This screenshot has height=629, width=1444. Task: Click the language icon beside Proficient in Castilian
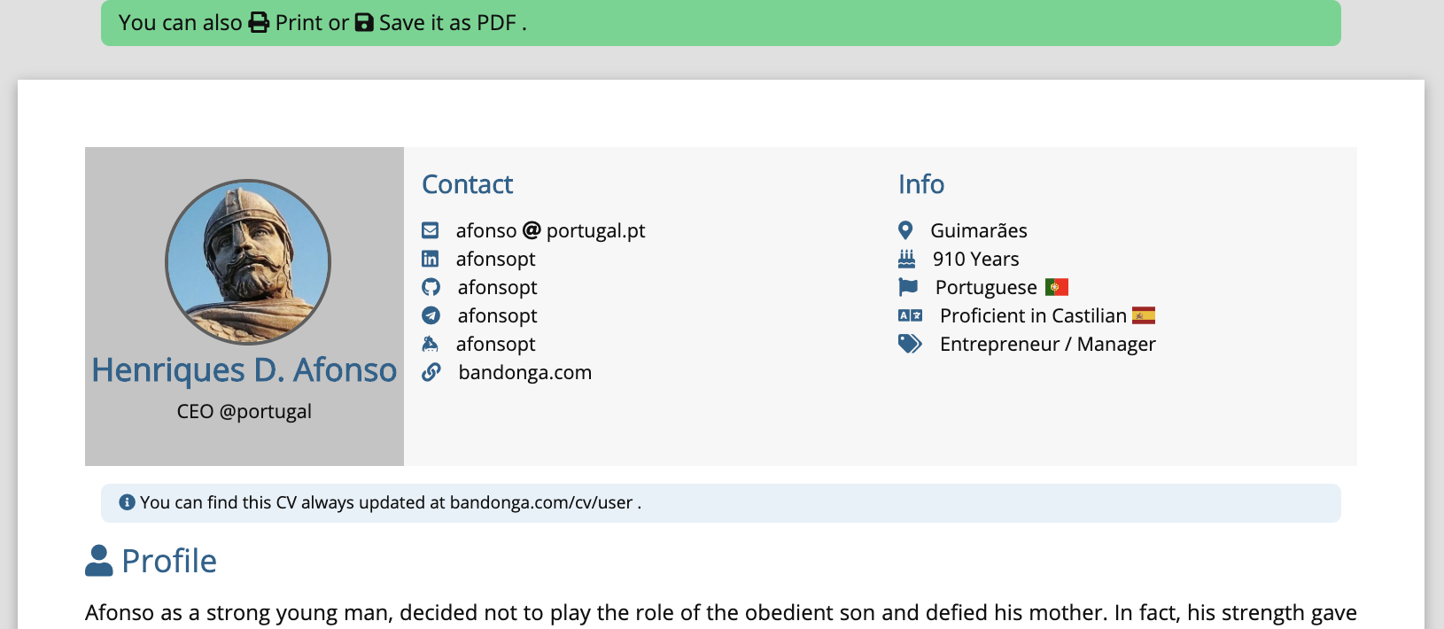point(910,315)
